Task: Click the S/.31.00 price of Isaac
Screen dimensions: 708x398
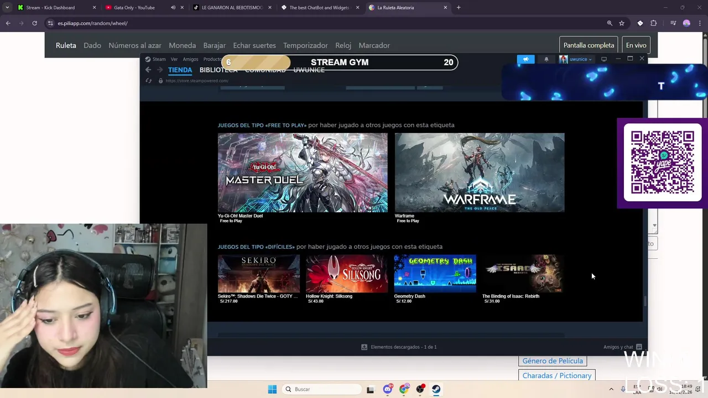Action: click(492, 301)
